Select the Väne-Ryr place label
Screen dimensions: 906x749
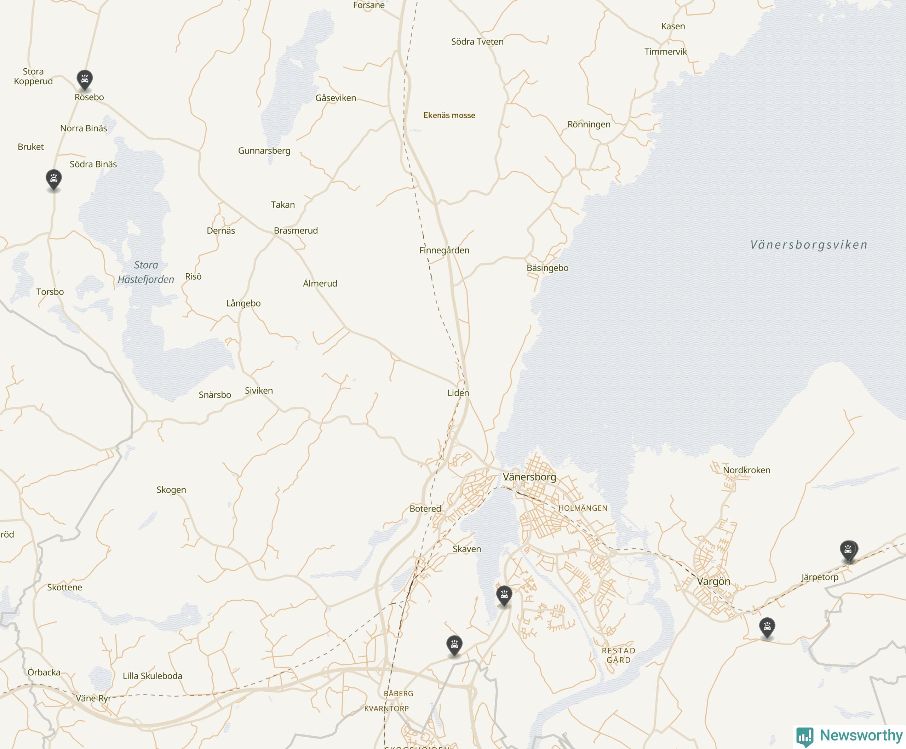[x=94, y=698]
